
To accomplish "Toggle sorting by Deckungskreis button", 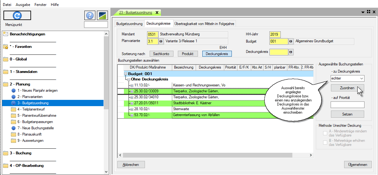I will (x=217, y=54).
